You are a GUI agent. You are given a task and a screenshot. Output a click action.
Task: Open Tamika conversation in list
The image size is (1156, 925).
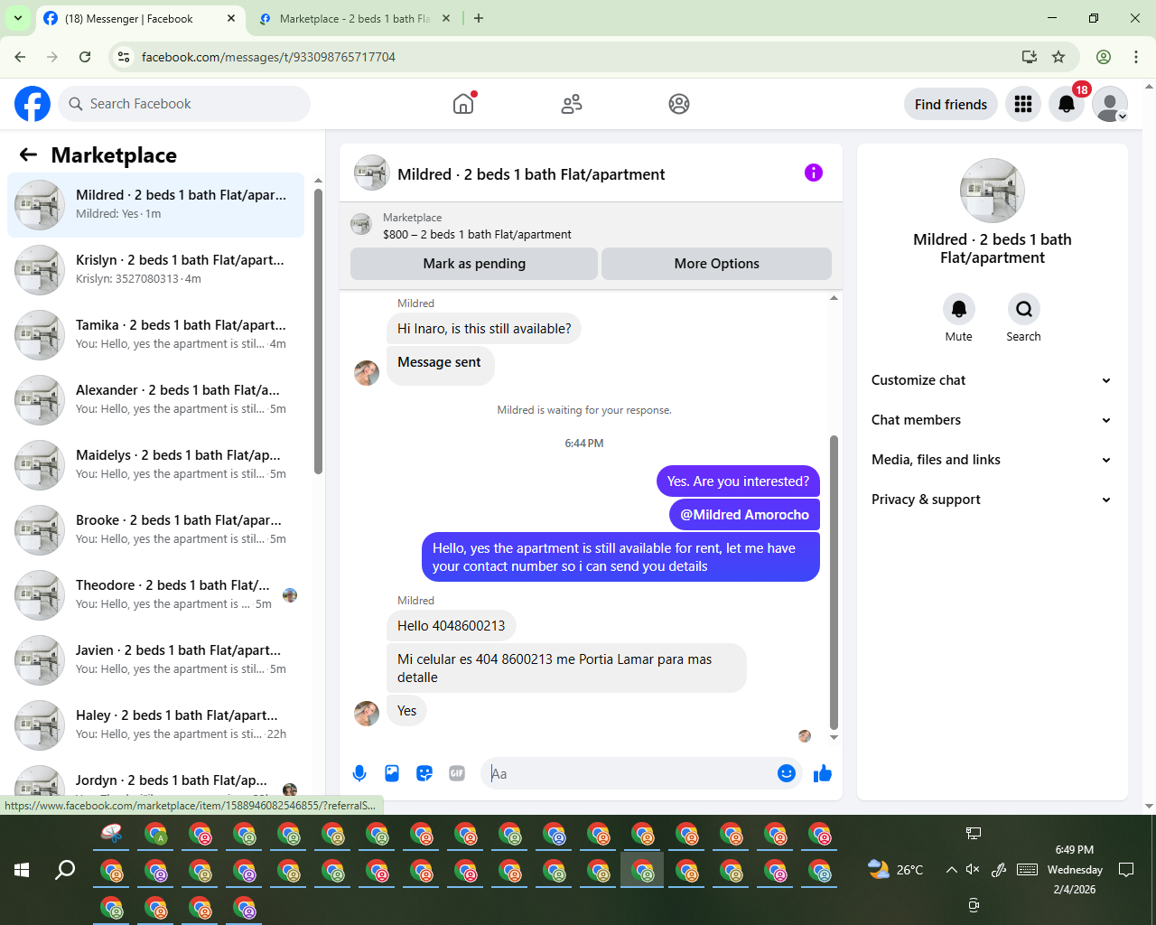point(155,335)
